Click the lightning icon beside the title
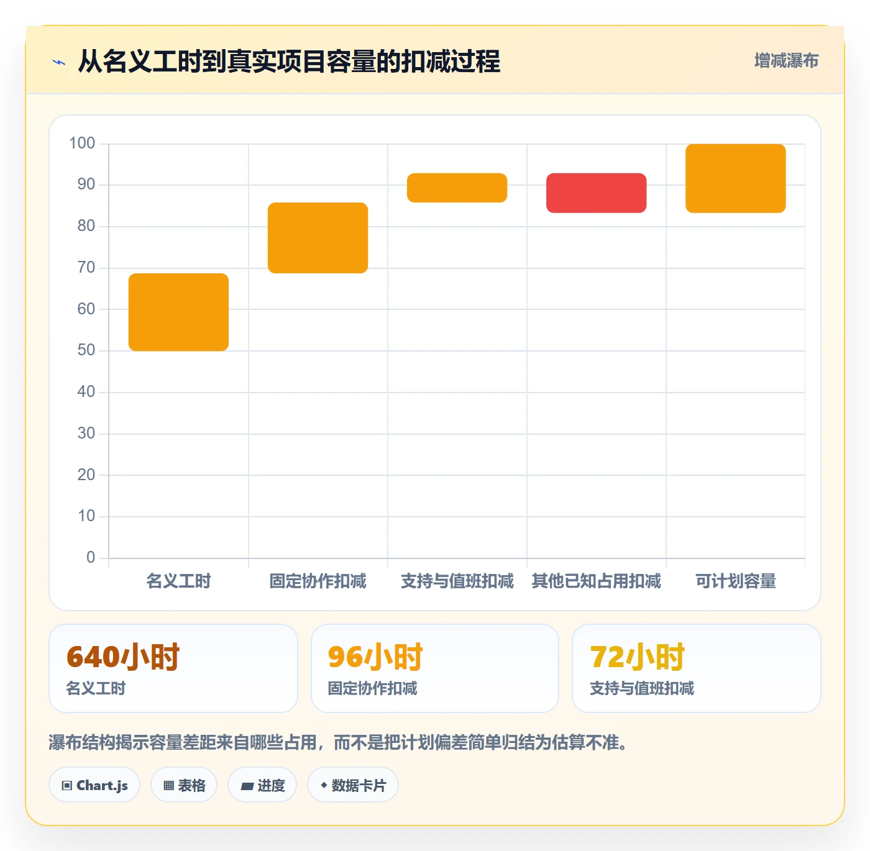This screenshot has height=851, width=870. 59,62
